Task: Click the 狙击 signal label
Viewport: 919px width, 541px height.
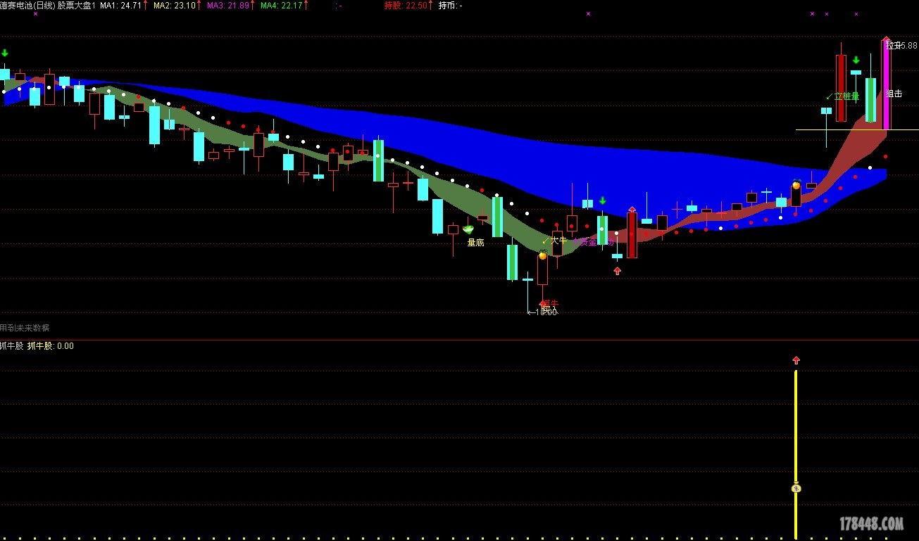Action: pos(894,94)
